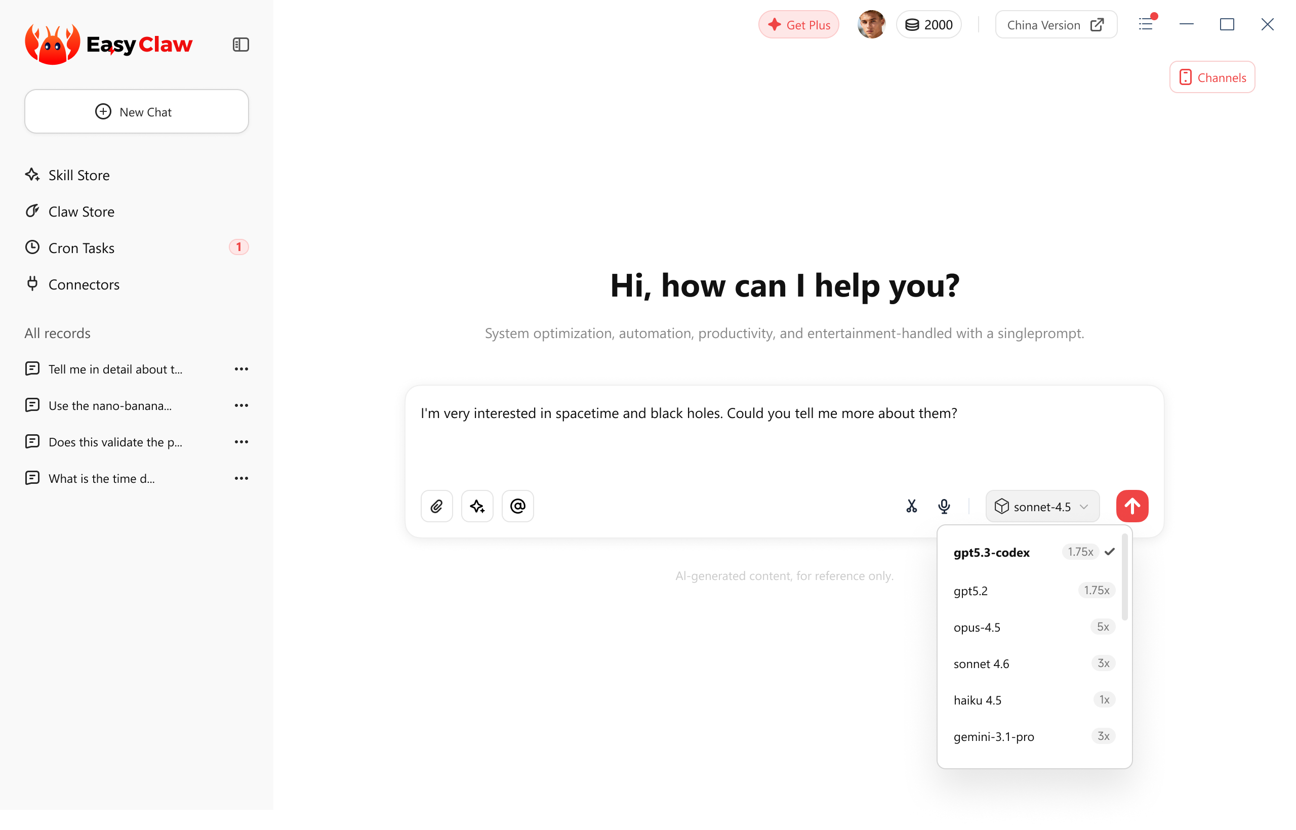Open options for 'Tell me in detail' record
The width and height of the screenshot is (1296, 830).
(x=241, y=369)
